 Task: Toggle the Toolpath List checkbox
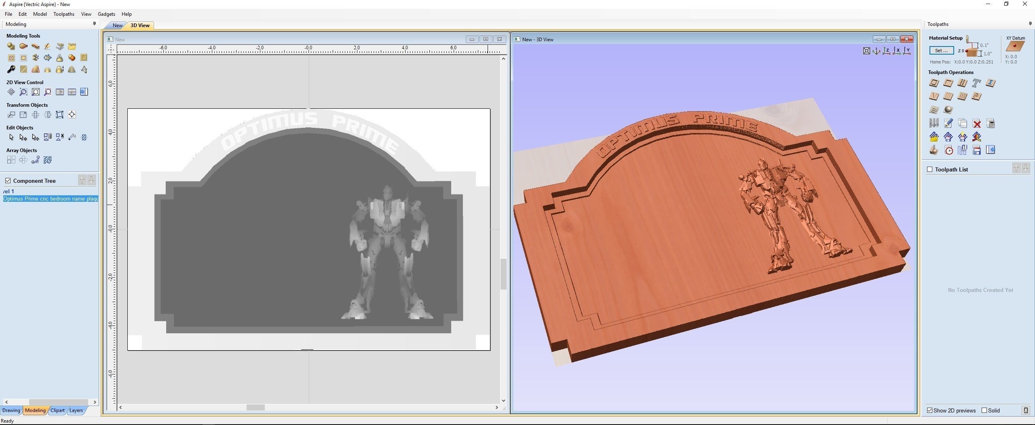point(929,169)
